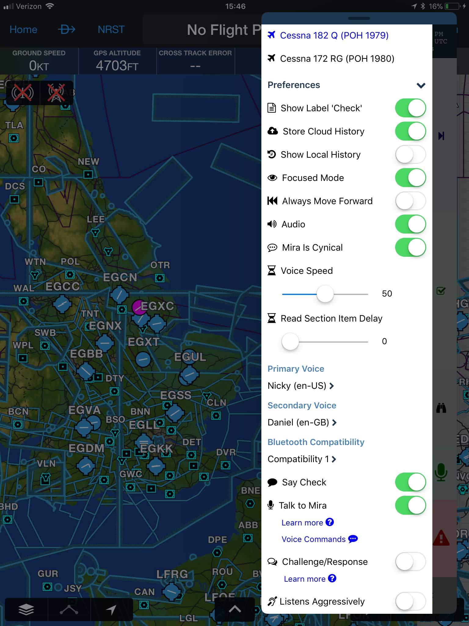Select the Cessna 182 Q (POH 1979) checklist

click(x=334, y=35)
